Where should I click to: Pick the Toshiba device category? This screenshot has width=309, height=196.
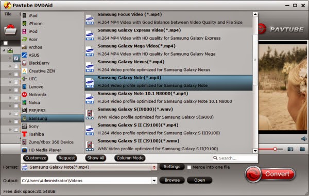[53, 134]
